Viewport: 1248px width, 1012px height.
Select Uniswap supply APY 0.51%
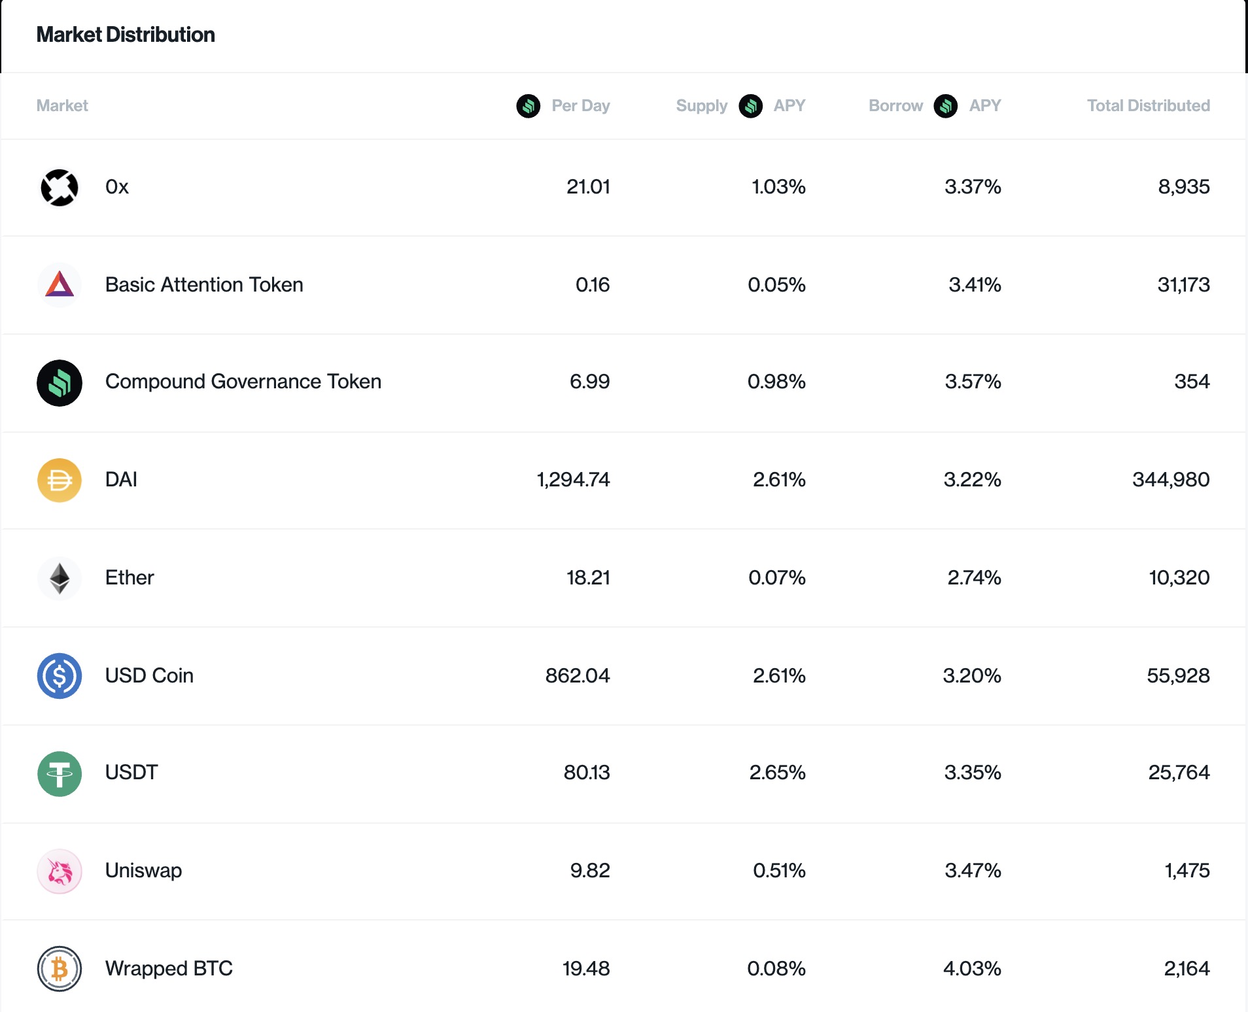pos(779,871)
